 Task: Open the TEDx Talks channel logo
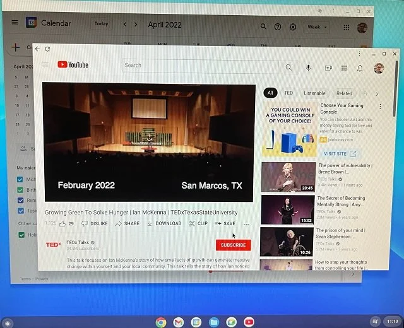[53, 245]
